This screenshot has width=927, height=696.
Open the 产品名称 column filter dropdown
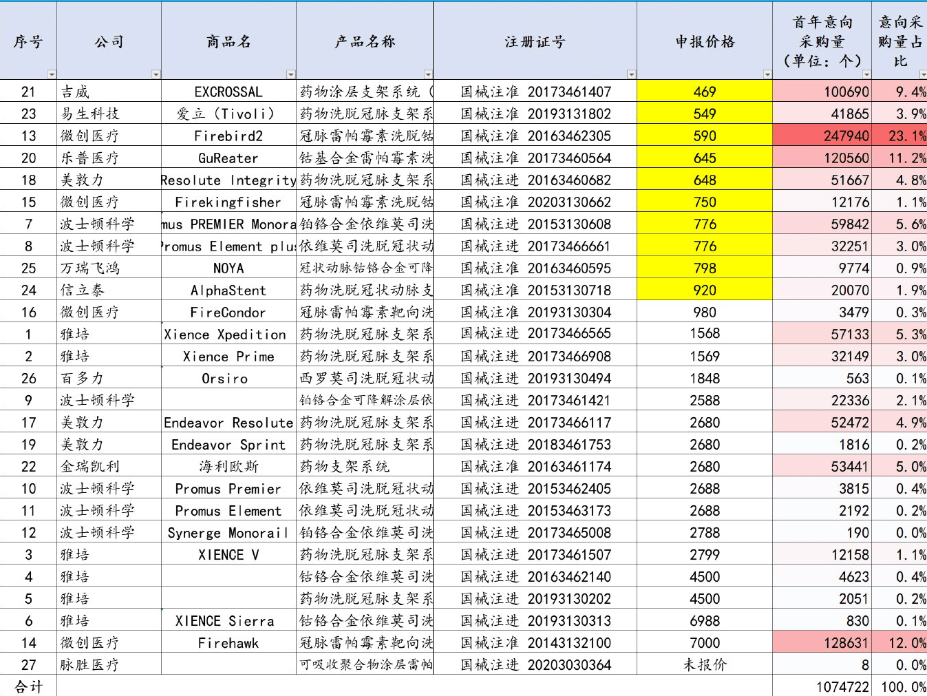(x=428, y=74)
